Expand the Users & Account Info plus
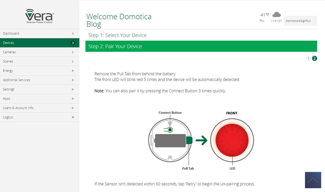Viewport: 325px width, 192px height. tap(73, 108)
